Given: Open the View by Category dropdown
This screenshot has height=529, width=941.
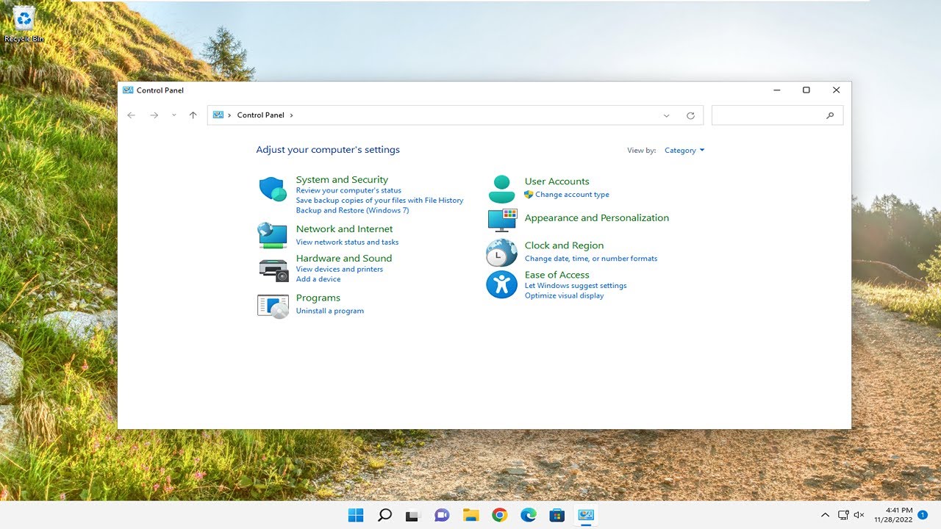Looking at the screenshot, I should [684, 151].
